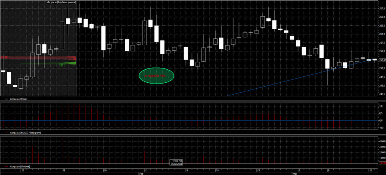Click the 255,0 price axis label
The height and width of the screenshot is (175, 386).
382,51
